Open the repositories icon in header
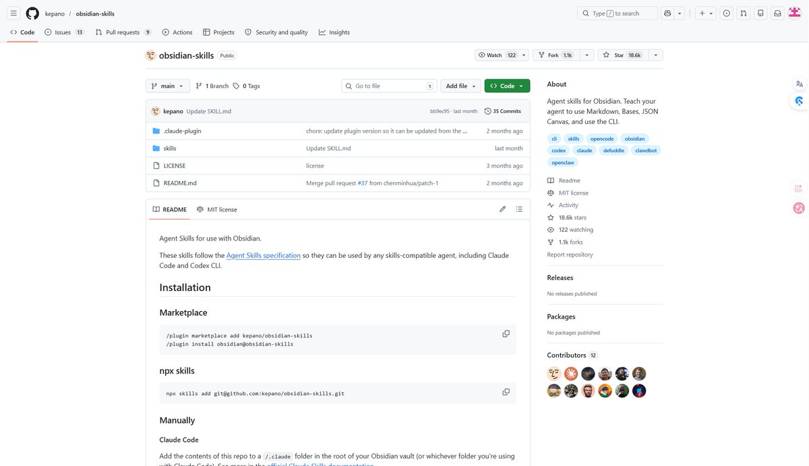The width and height of the screenshot is (809, 466). pyautogui.click(x=760, y=13)
